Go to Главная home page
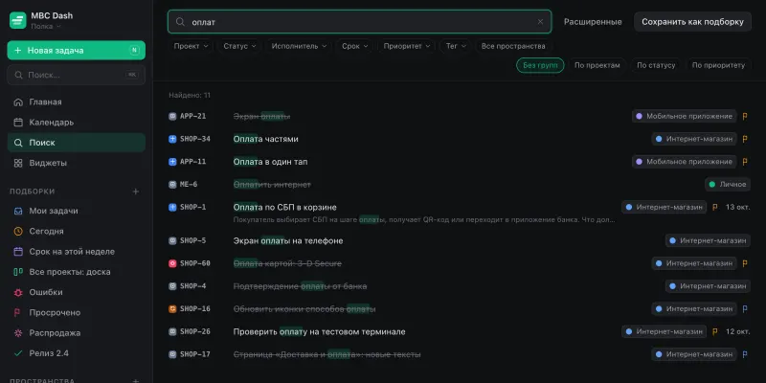Viewport: 766px width, 383px height. coord(77,102)
